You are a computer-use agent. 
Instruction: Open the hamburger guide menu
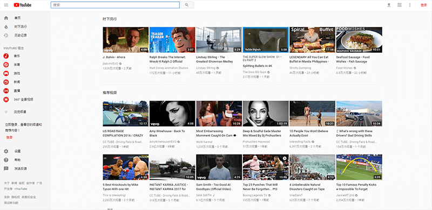(6, 5)
